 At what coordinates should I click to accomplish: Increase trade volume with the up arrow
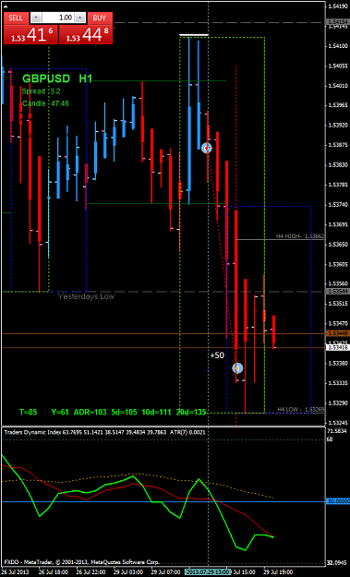tap(80, 18)
